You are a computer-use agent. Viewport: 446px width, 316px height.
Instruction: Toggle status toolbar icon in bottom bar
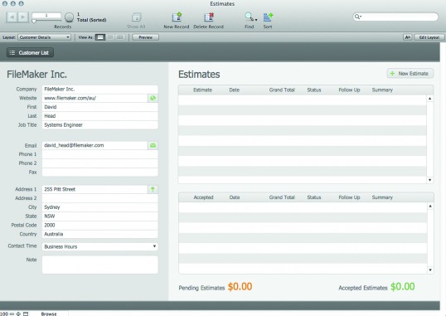click(26, 314)
